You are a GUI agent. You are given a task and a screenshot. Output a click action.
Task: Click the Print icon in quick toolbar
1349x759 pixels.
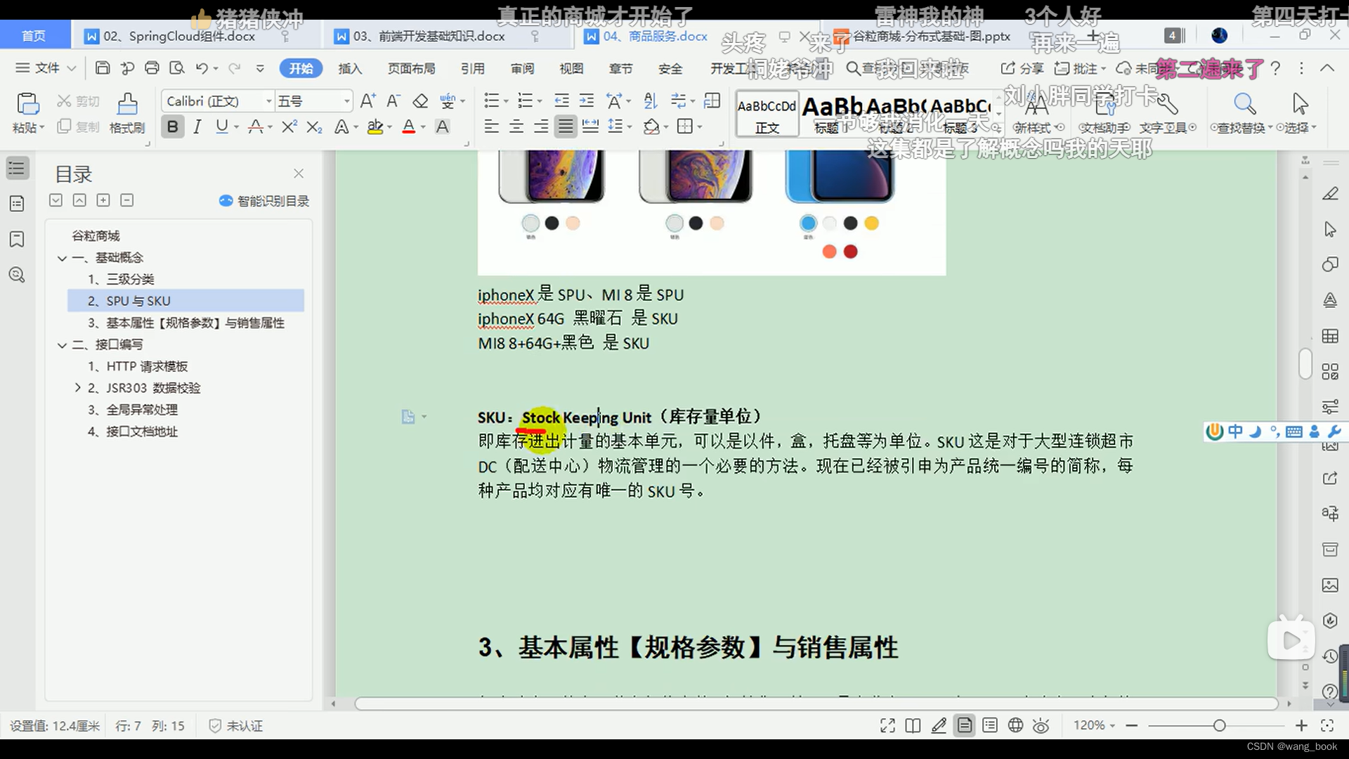[152, 68]
